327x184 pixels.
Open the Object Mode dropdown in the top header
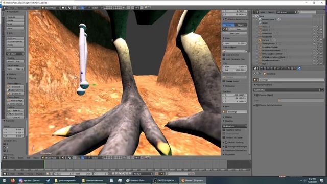click(x=51, y=8)
